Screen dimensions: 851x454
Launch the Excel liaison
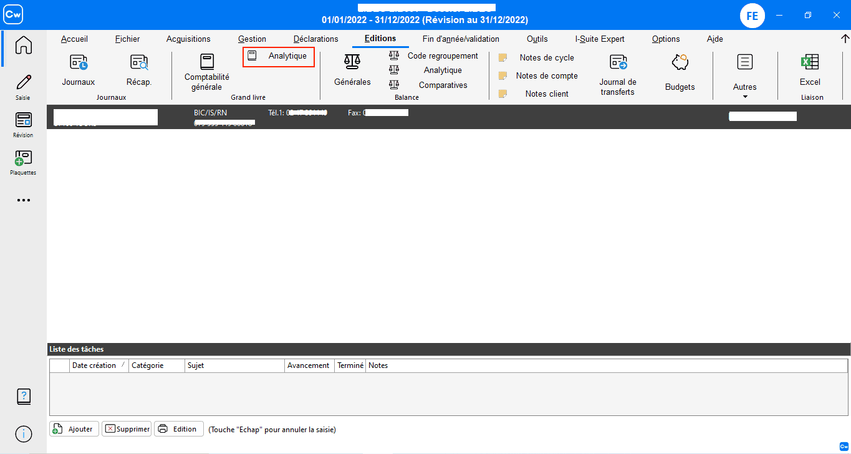pos(810,69)
